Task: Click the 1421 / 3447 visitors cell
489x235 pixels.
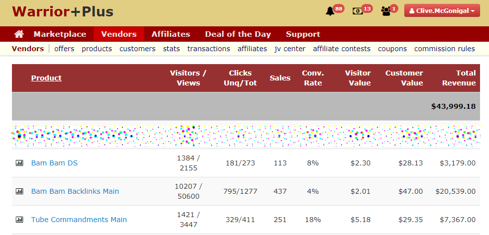Action: [188, 220]
